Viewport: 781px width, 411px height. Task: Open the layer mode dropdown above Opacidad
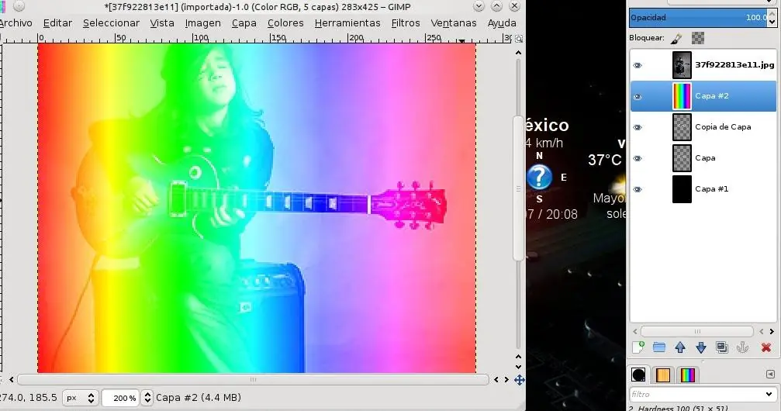click(722, 2)
